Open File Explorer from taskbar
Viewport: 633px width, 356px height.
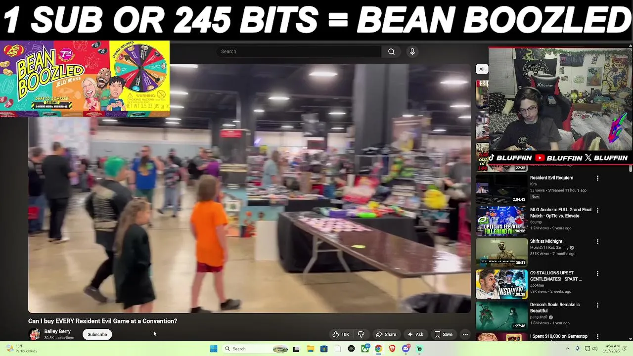[310, 349]
